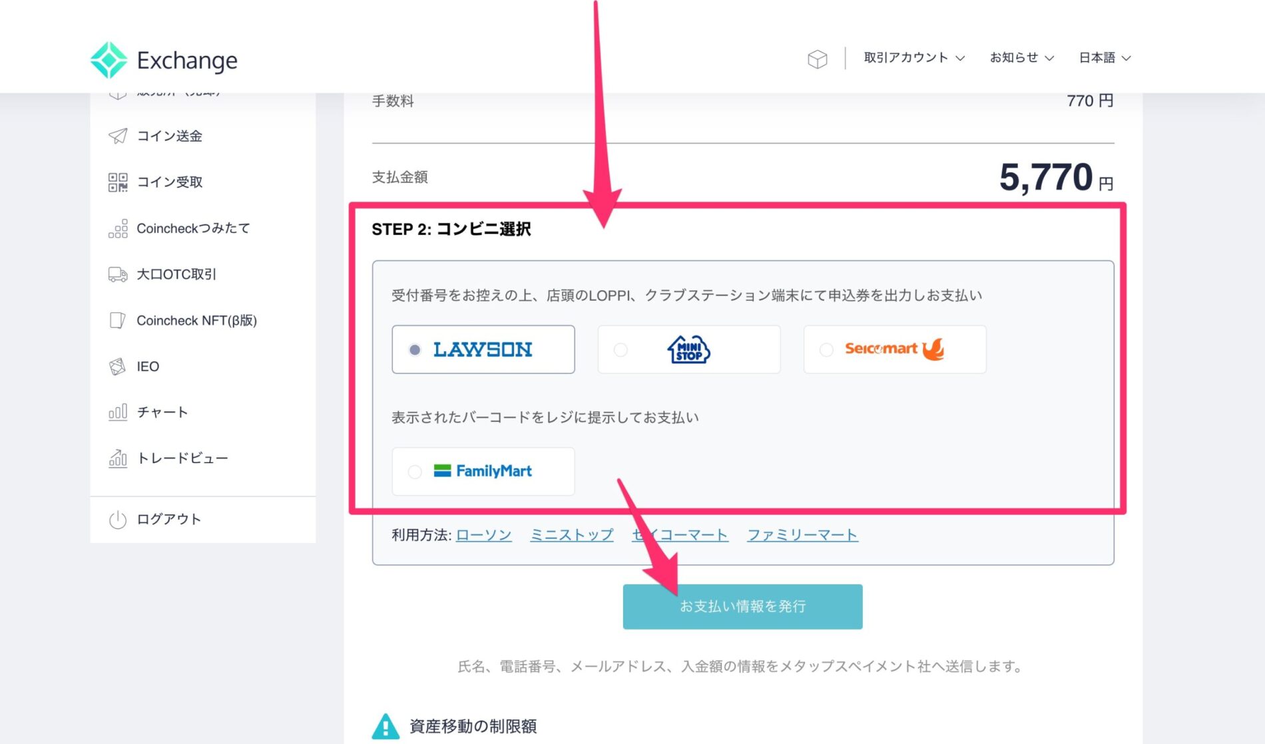The width and height of the screenshot is (1265, 744).
Task: Click the QR code icon for コイン受取
Action: coord(118,182)
